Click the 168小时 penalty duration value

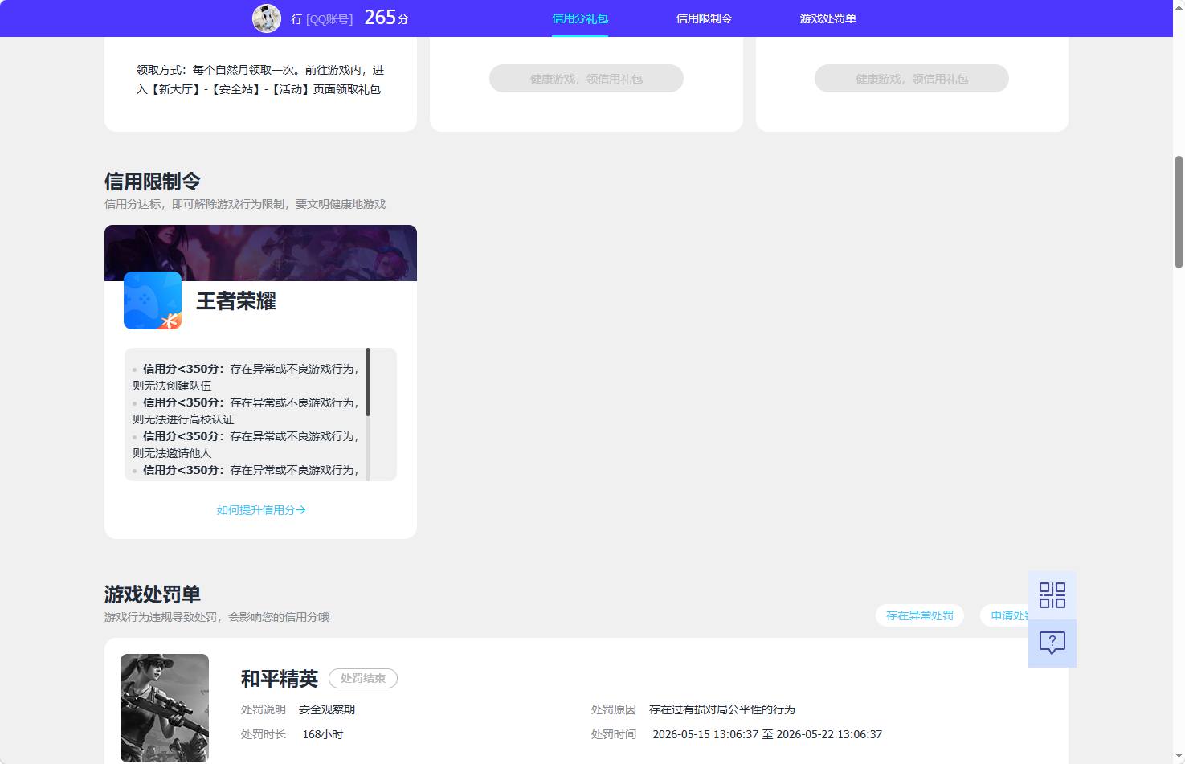pos(323,734)
